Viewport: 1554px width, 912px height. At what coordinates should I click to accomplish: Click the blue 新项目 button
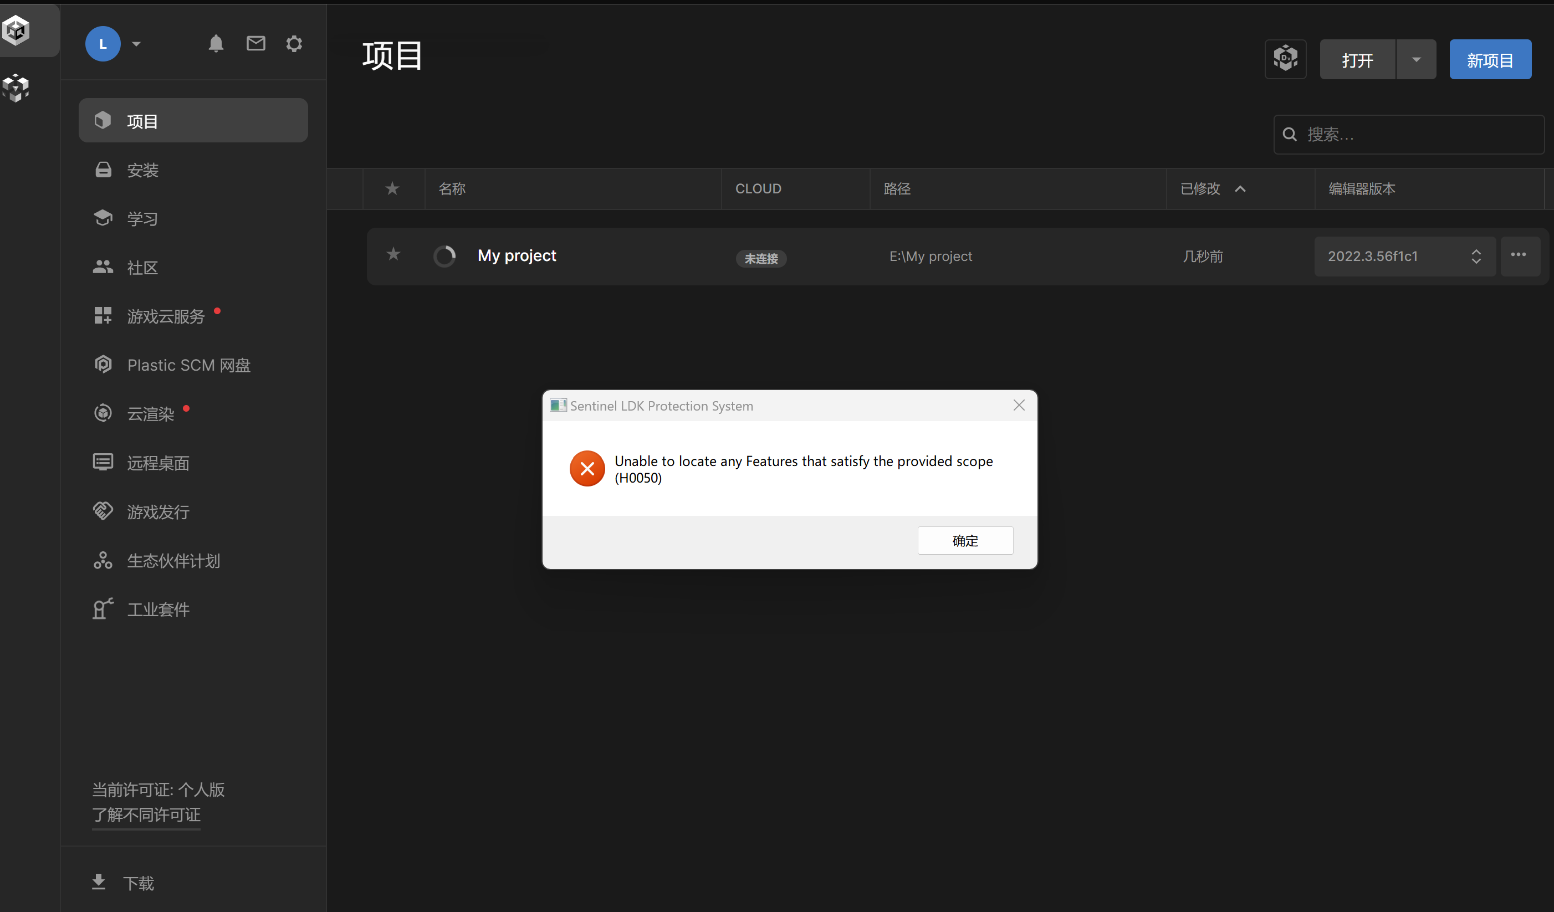[1490, 59]
